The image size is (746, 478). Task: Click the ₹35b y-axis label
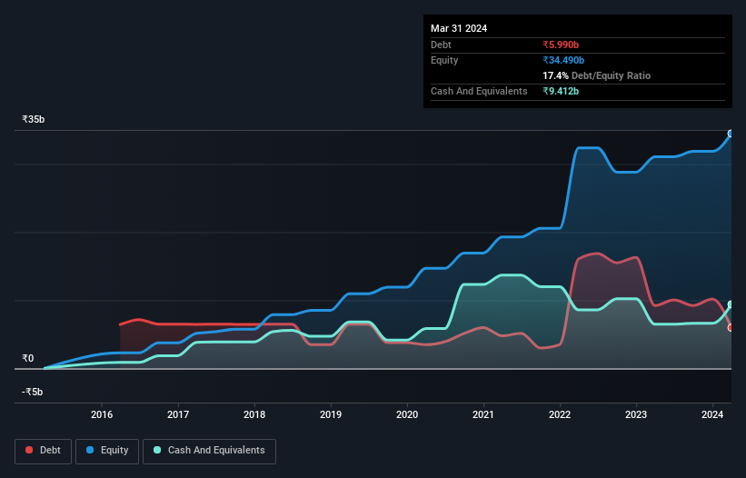point(34,119)
